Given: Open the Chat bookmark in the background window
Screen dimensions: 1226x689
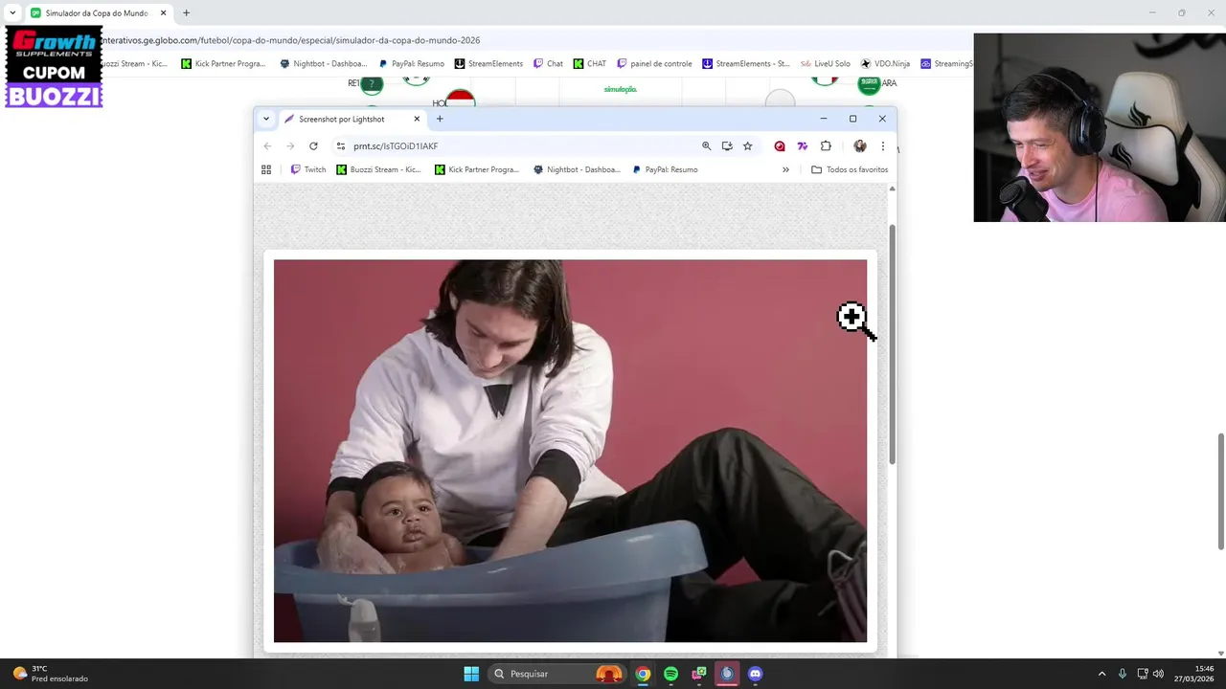Looking at the screenshot, I should [x=548, y=64].
